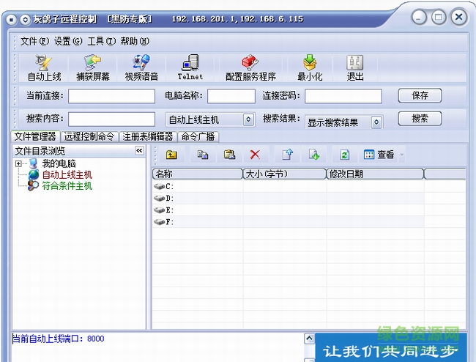
Task: Open the 文件 menu
Action: coord(34,41)
